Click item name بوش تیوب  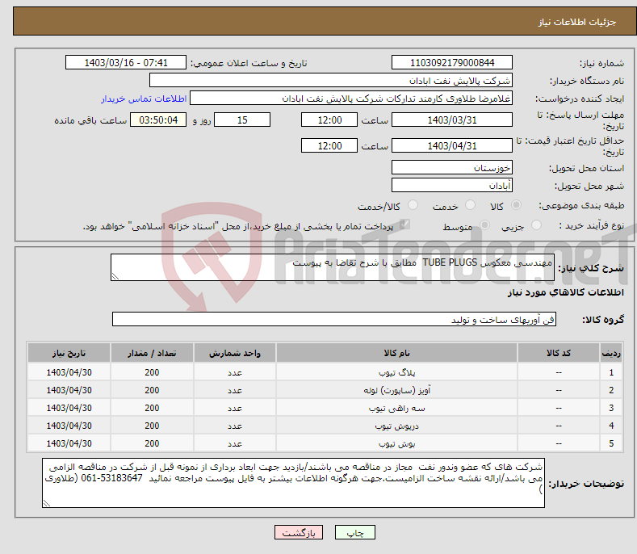point(396,443)
